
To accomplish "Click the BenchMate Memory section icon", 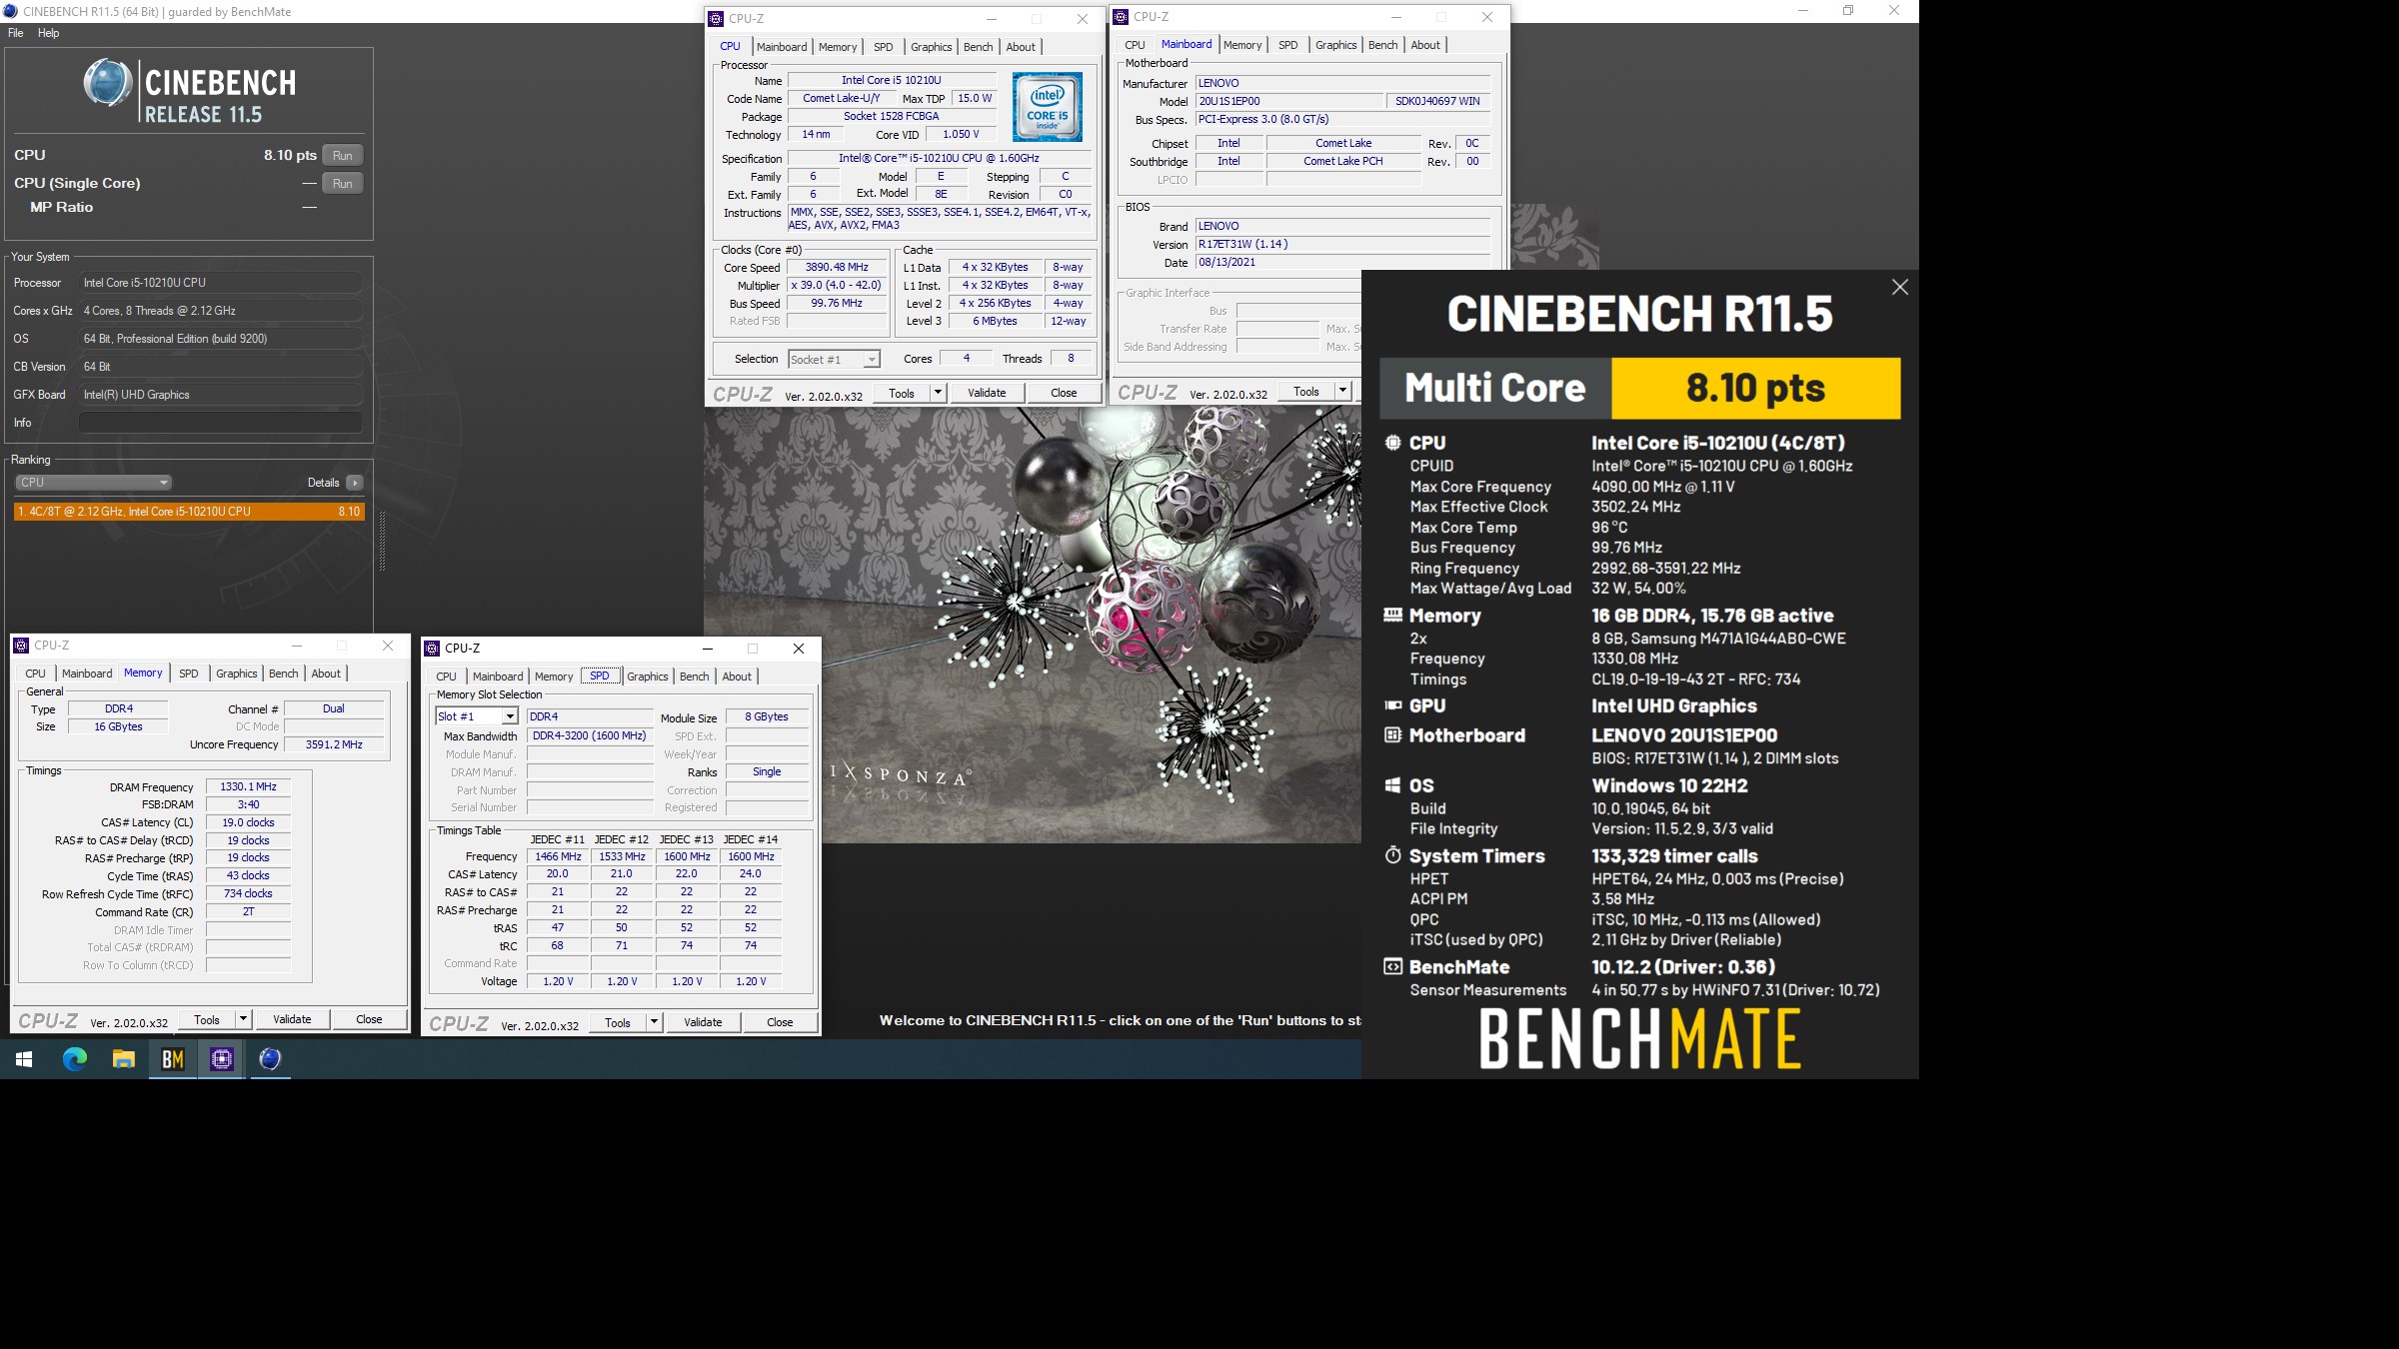I will (x=1392, y=616).
